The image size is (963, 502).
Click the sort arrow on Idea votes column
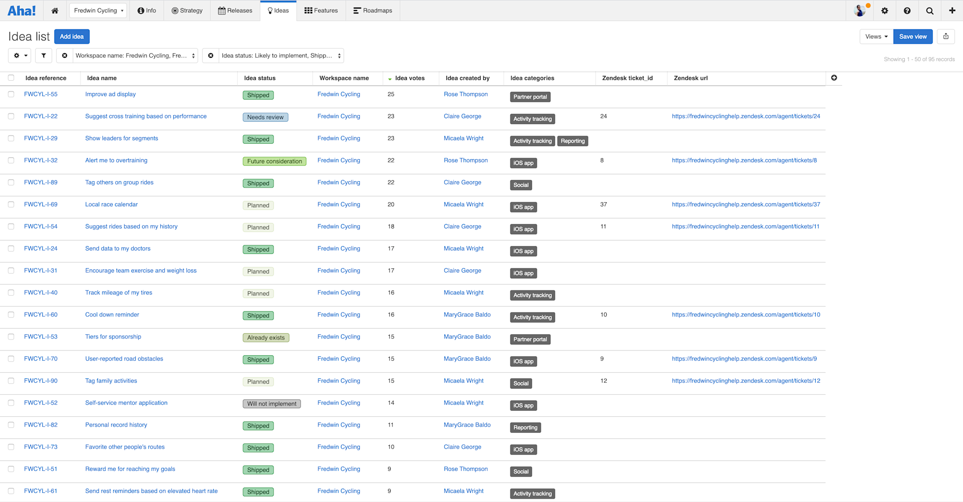click(x=390, y=78)
